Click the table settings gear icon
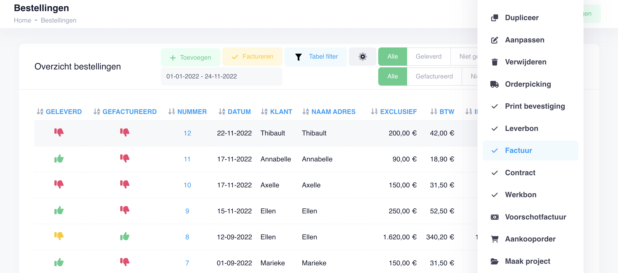618x273 pixels. click(x=362, y=56)
